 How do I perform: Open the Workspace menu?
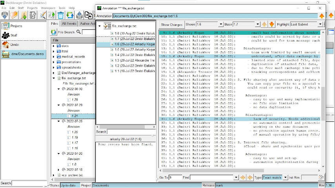click(x=48, y=8)
